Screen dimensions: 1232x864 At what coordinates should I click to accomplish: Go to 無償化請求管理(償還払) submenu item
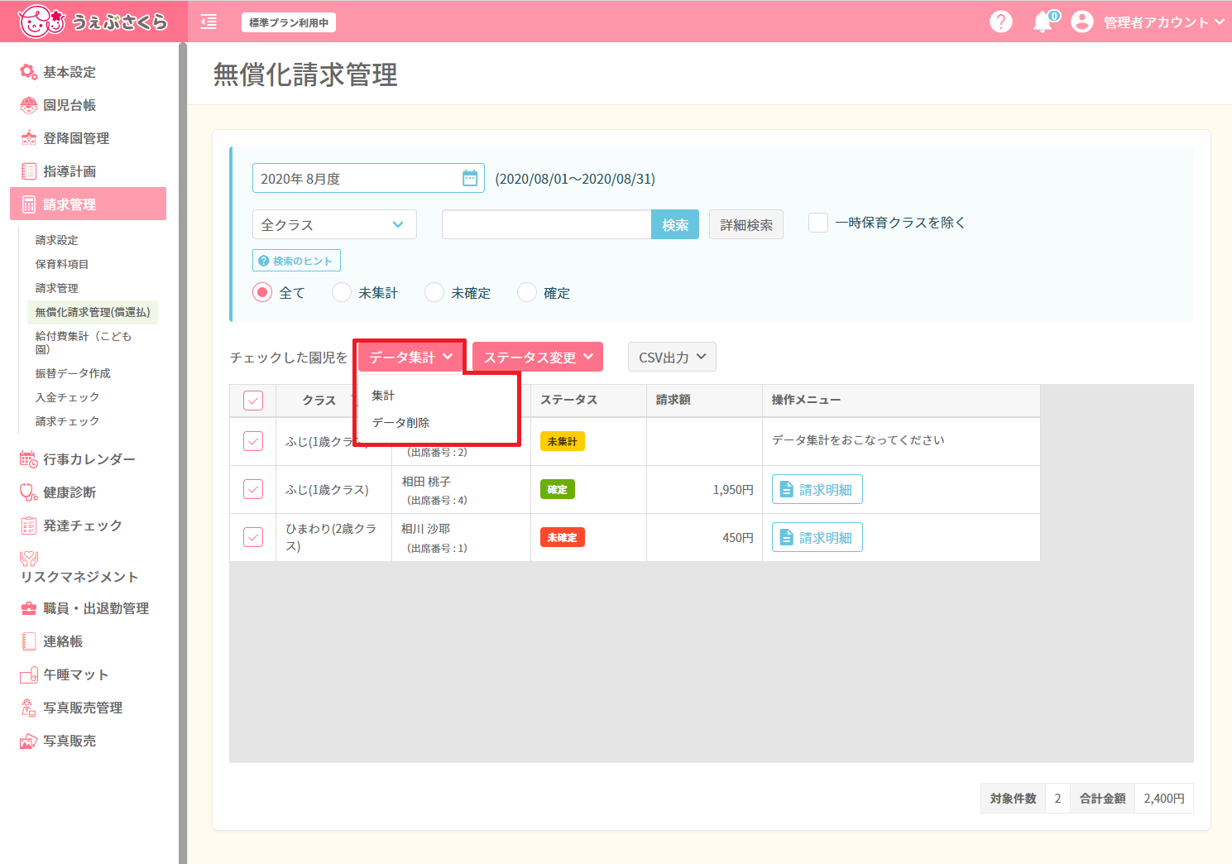tap(93, 312)
